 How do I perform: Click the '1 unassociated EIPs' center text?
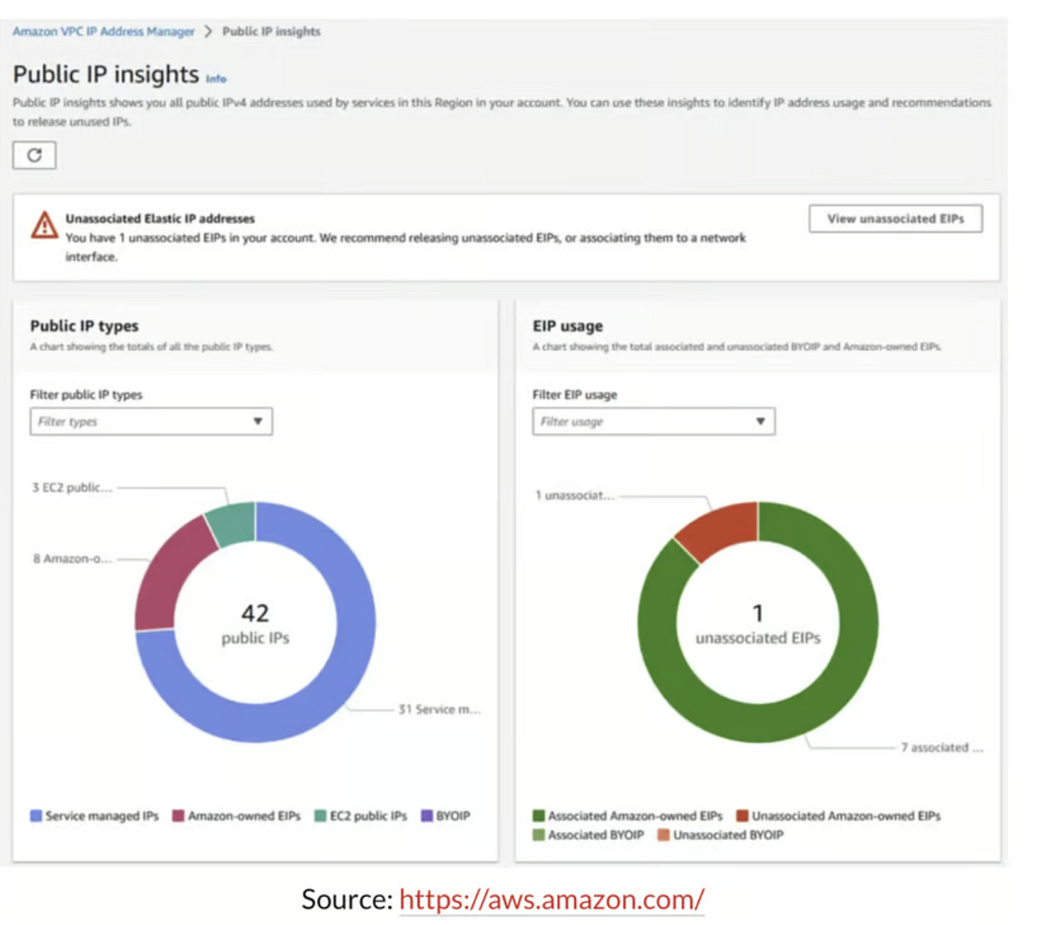[758, 624]
